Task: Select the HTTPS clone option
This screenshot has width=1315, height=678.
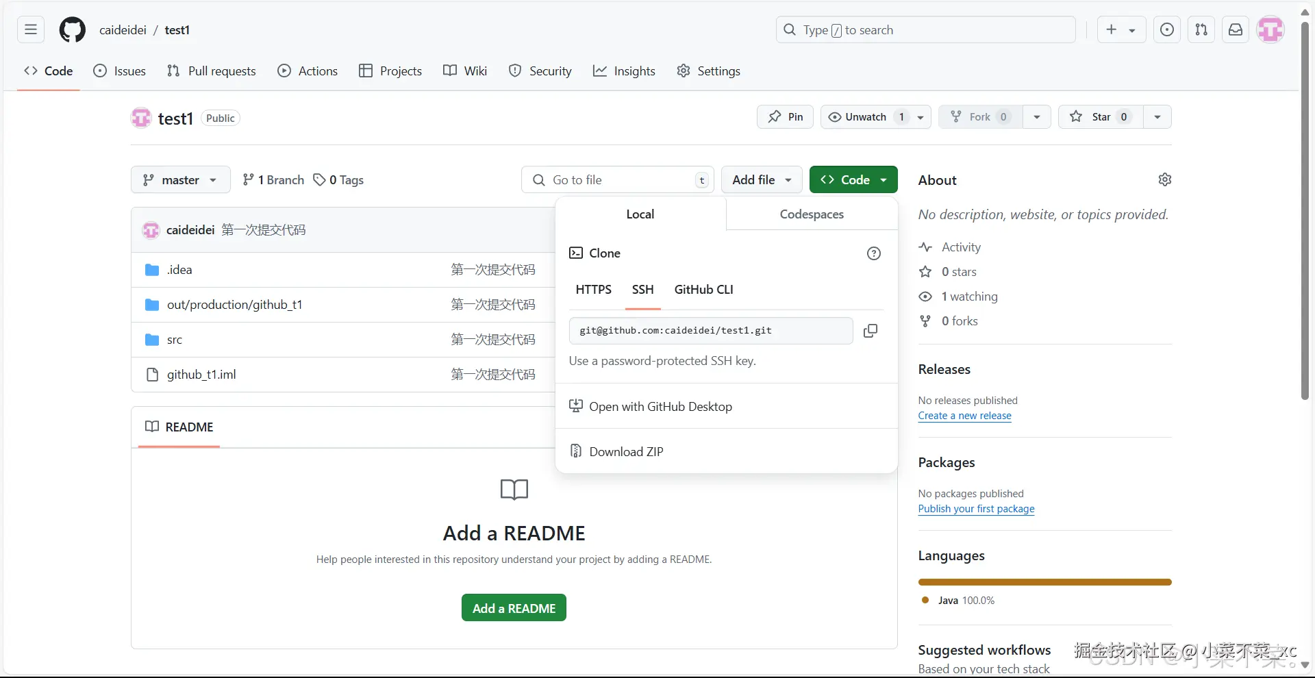Action: pyautogui.click(x=594, y=290)
